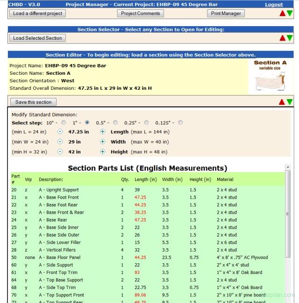The width and height of the screenshot is (299, 303).
Task: Select row A - Base Floor Panel
Action: (x=148, y=257)
